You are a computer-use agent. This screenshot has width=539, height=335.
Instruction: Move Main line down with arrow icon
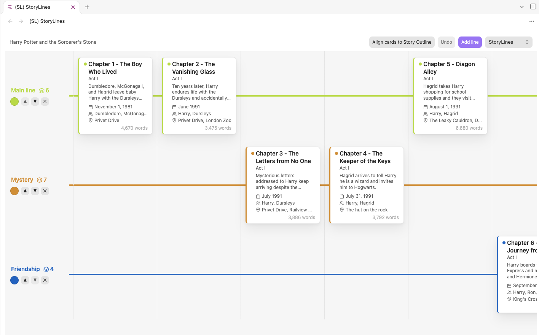[35, 102]
